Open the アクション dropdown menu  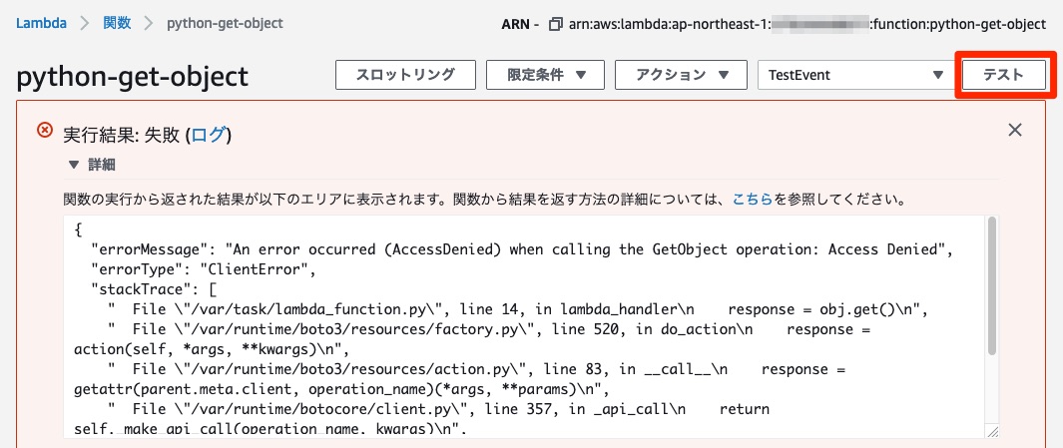point(681,75)
